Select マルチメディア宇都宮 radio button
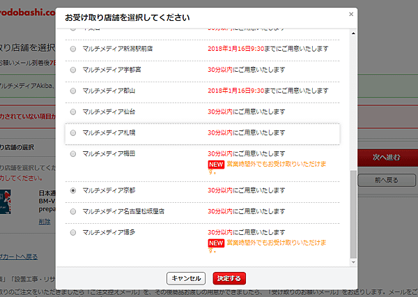Screen dimensions: 418x297 click(x=73, y=70)
